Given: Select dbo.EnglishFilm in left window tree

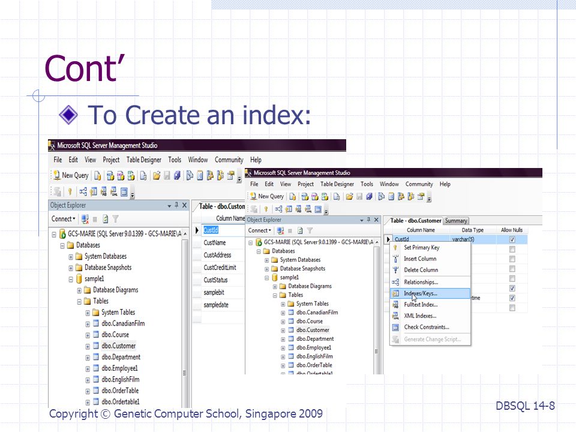Looking at the screenshot, I should coord(121,379).
